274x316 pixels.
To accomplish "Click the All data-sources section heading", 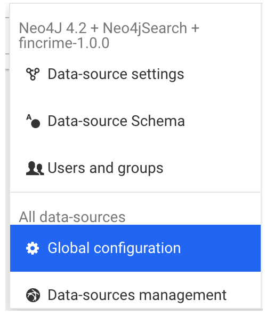I will (72, 217).
